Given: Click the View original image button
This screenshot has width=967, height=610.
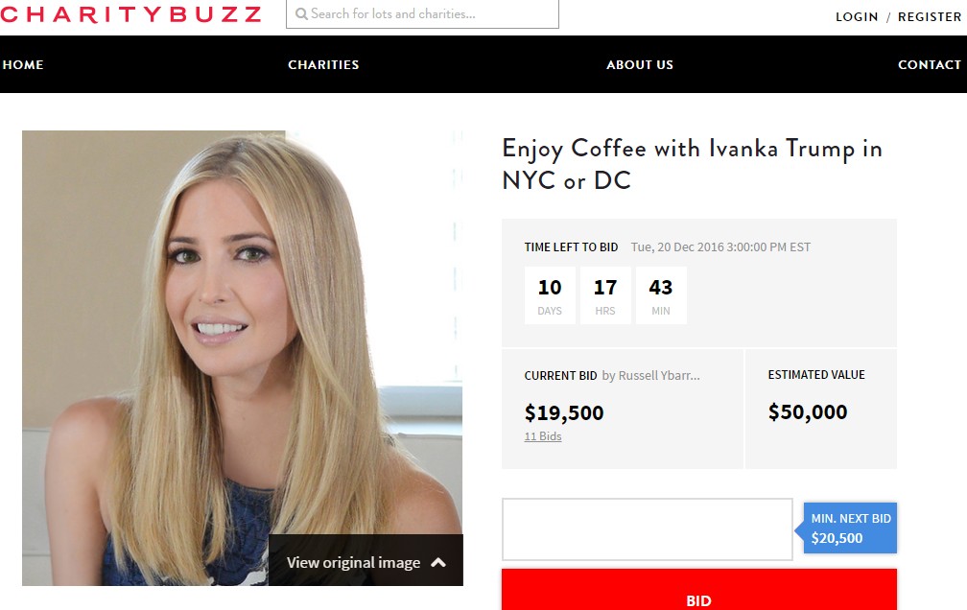Looking at the screenshot, I should (x=366, y=560).
